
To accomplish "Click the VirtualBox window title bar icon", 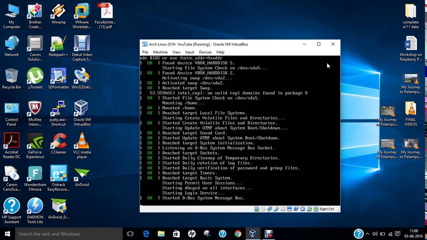I will coord(145,44).
